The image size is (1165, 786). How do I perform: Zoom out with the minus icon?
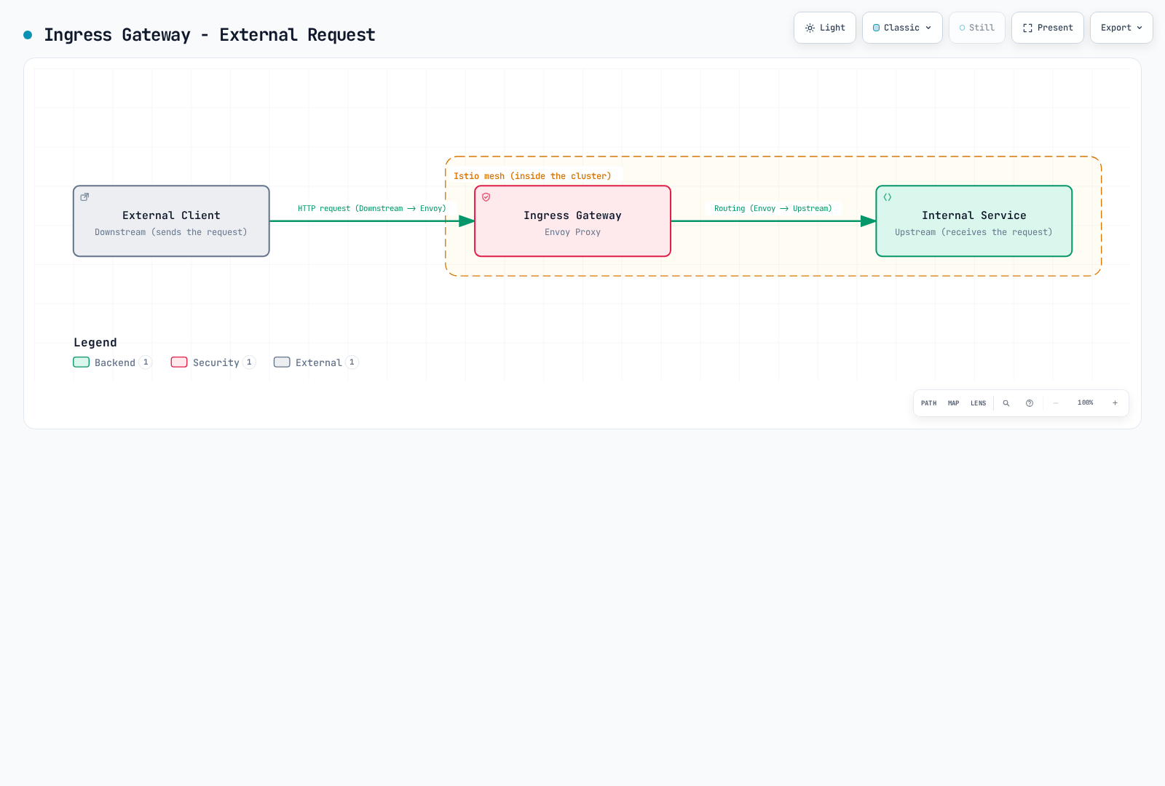(1056, 403)
